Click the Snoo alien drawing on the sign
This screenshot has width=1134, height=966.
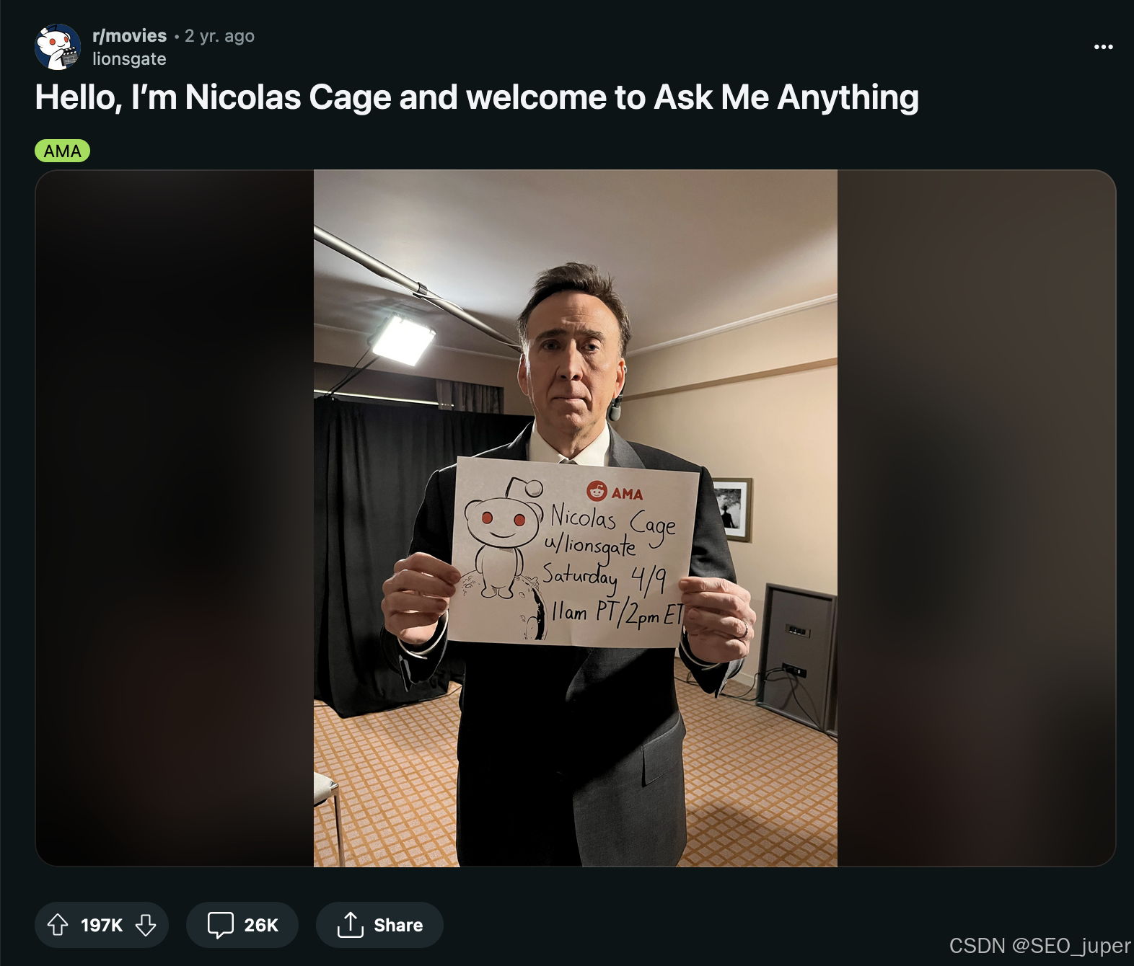coord(503,541)
